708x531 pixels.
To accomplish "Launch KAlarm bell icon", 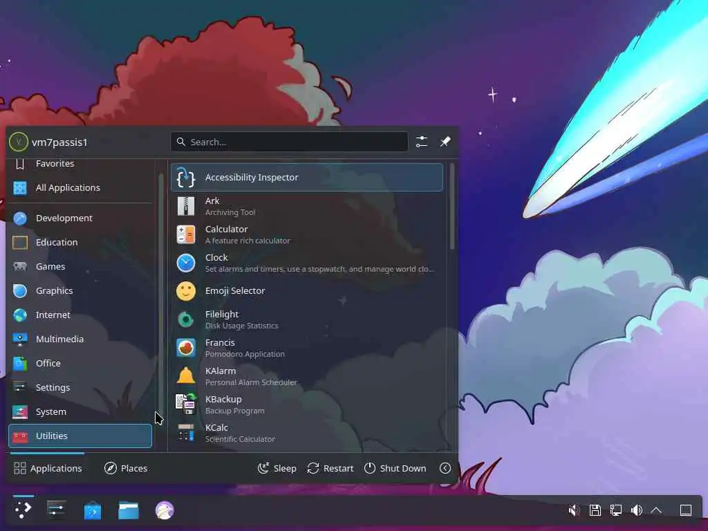I will 185,376.
